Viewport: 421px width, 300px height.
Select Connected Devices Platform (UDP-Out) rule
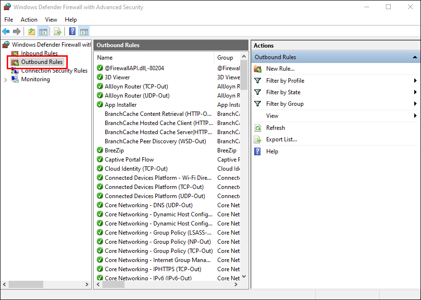tap(155, 196)
